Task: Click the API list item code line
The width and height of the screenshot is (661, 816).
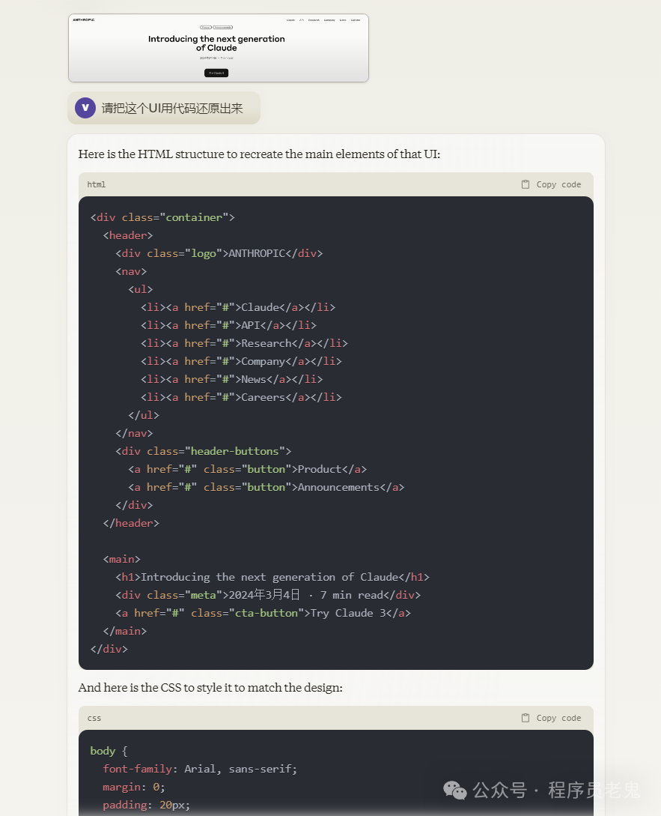Action: pos(228,325)
